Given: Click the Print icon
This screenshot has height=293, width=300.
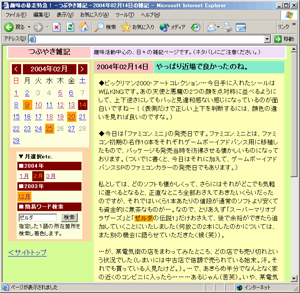Looking at the screenshot, I should click(227, 27).
